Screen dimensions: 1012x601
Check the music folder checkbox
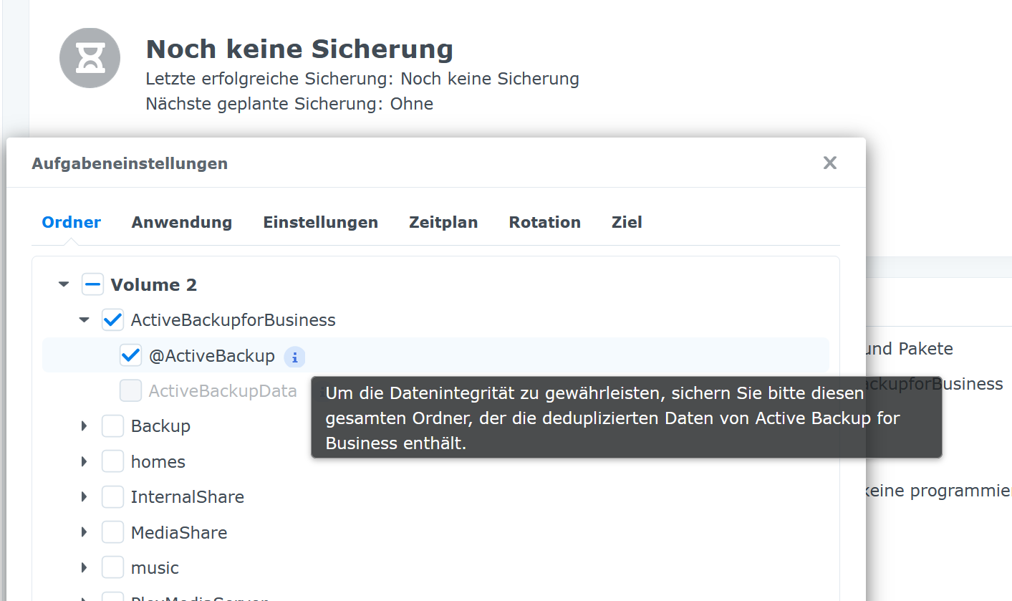tap(112, 567)
